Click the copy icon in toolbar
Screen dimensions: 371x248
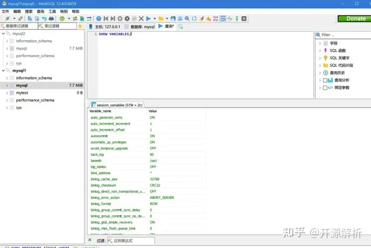click(30, 18)
